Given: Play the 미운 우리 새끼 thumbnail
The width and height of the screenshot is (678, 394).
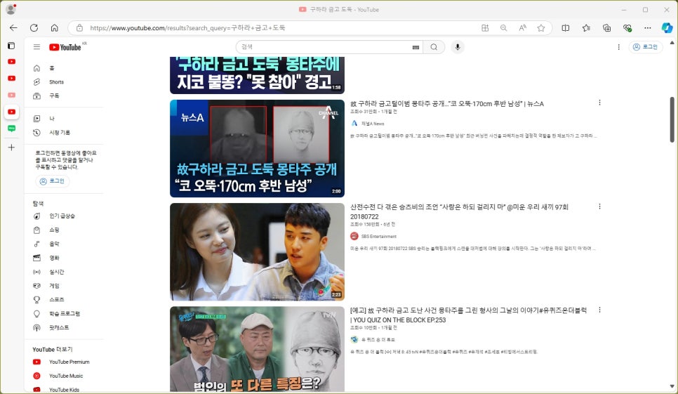Looking at the screenshot, I should pos(257,251).
